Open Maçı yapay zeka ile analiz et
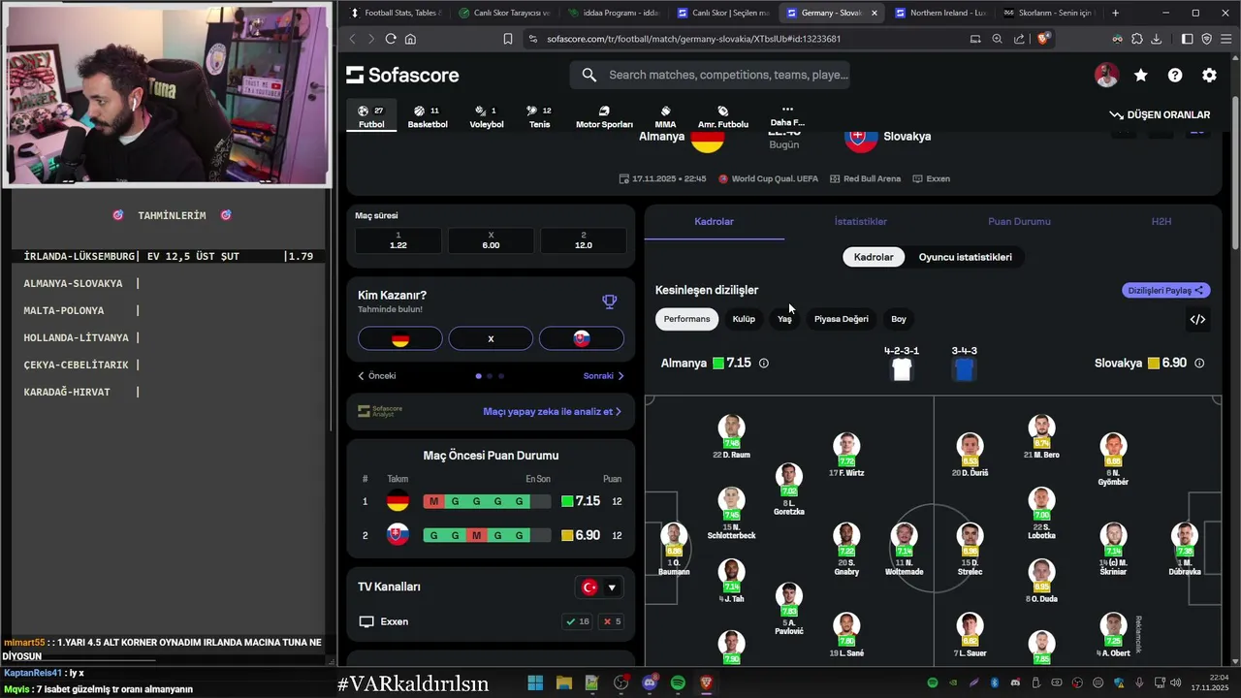1241x698 pixels. [553, 411]
